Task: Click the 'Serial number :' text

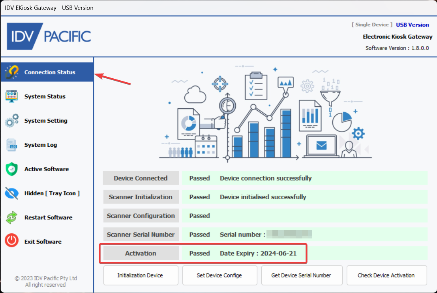Action: click(242, 235)
